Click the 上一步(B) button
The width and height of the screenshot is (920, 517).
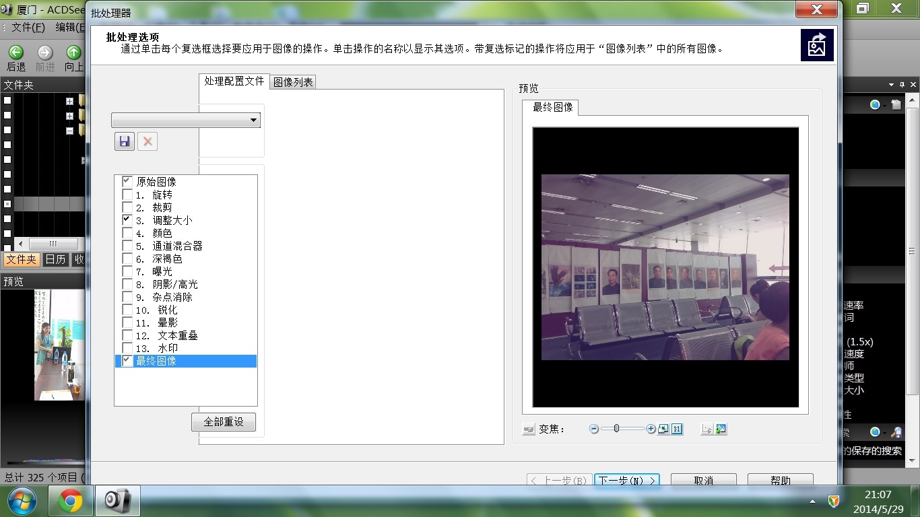tap(559, 480)
